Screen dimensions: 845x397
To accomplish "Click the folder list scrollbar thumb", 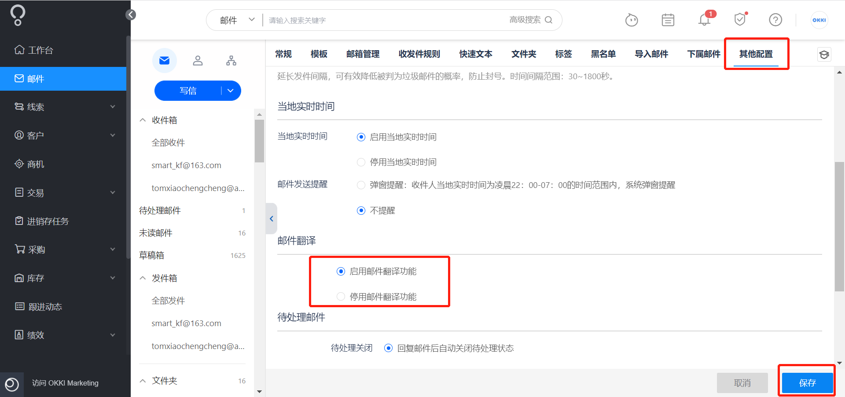I will [x=259, y=141].
